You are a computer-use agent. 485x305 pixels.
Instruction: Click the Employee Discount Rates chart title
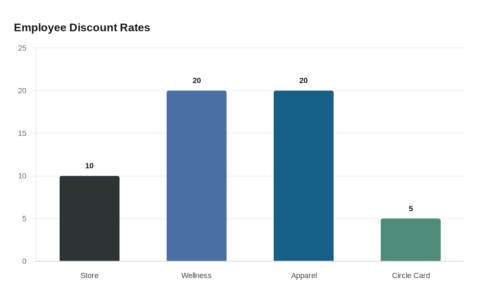click(x=82, y=28)
